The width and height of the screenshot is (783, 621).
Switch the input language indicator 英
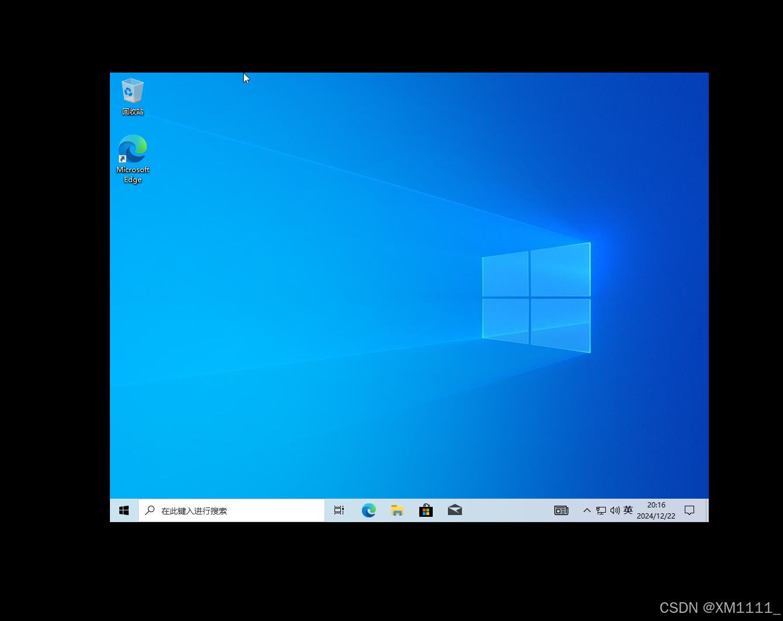[x=628, y=510]
